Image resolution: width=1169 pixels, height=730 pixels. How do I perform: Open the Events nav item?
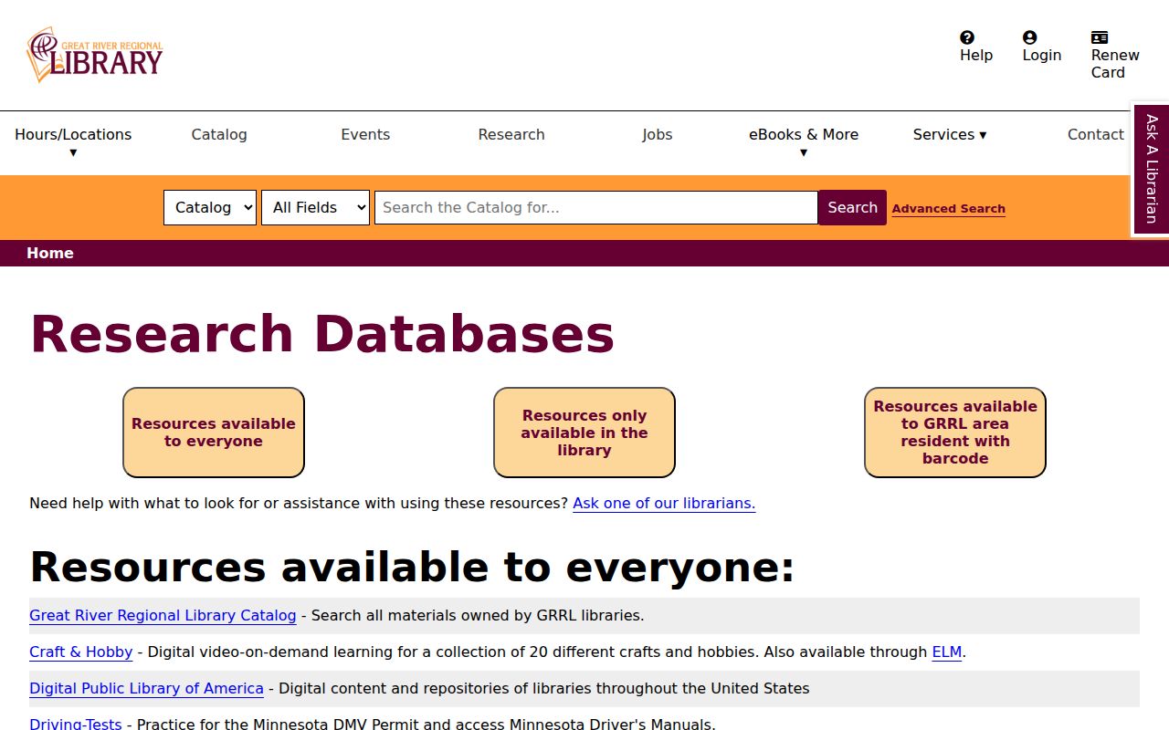tap(365, 134)
